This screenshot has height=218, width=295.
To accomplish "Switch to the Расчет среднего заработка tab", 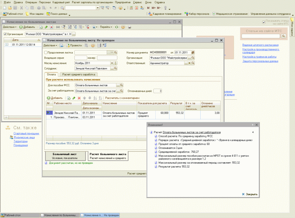I will [x=79, y=75].
